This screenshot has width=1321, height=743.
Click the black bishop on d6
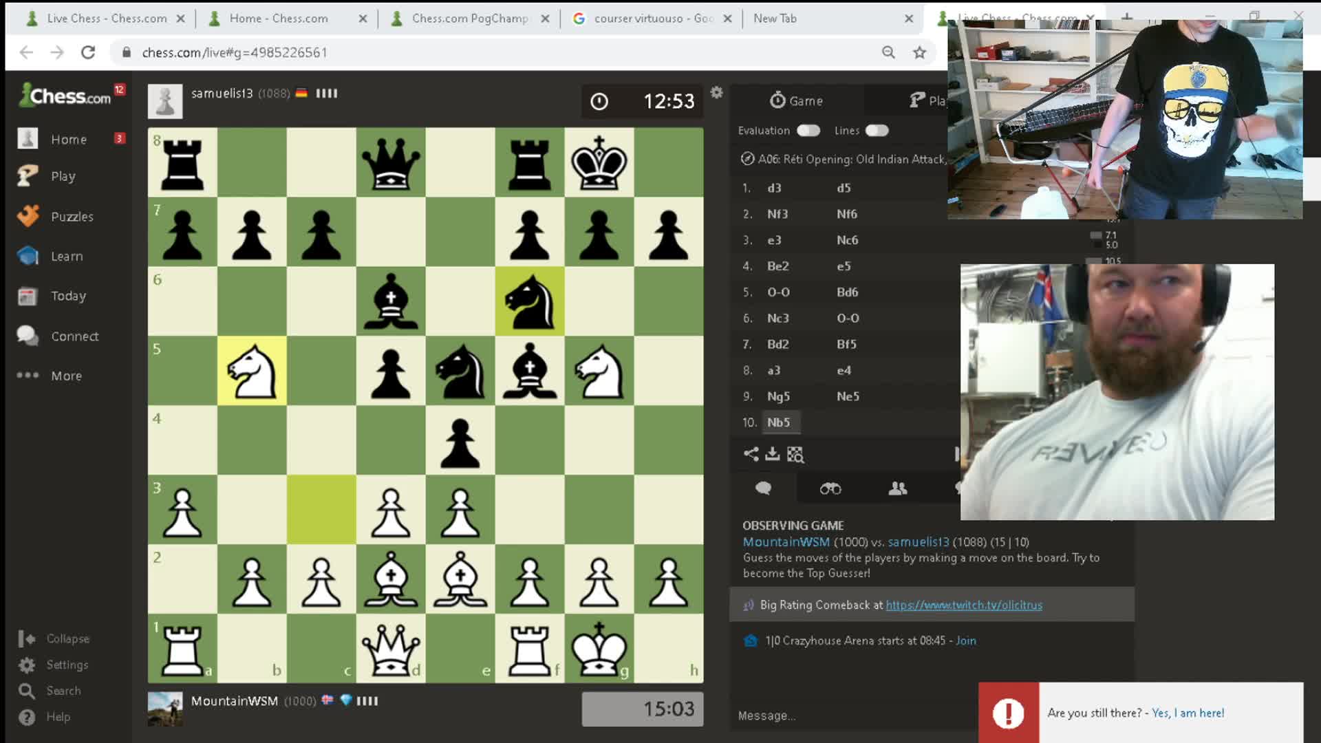pyautogui.click(x=391, y=301)
